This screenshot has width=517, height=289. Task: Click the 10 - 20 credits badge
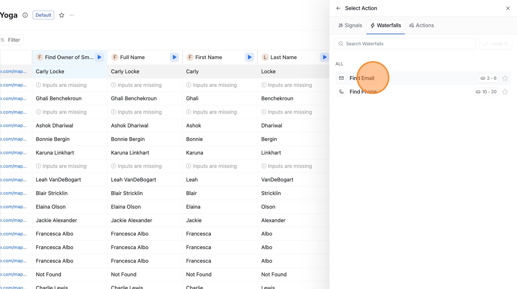pos(486,92)
